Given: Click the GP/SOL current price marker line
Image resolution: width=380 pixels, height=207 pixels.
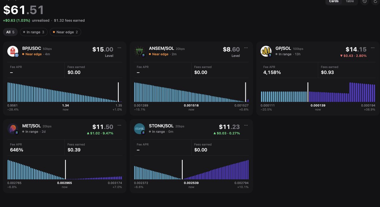Looking at the screenshot, I should [x=308, y=92].
